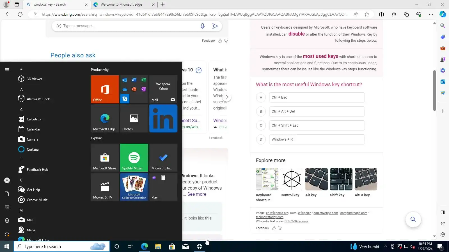The height and width of the screenshot is (252, 449).
Task: Open the Mail tile showing Yahoo
Action: tap(163, 89)
